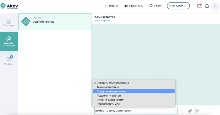This screenshot has width=220, height=115.
Task: Switch to Адміністратори sidebar tab
Action: (9, 42)
